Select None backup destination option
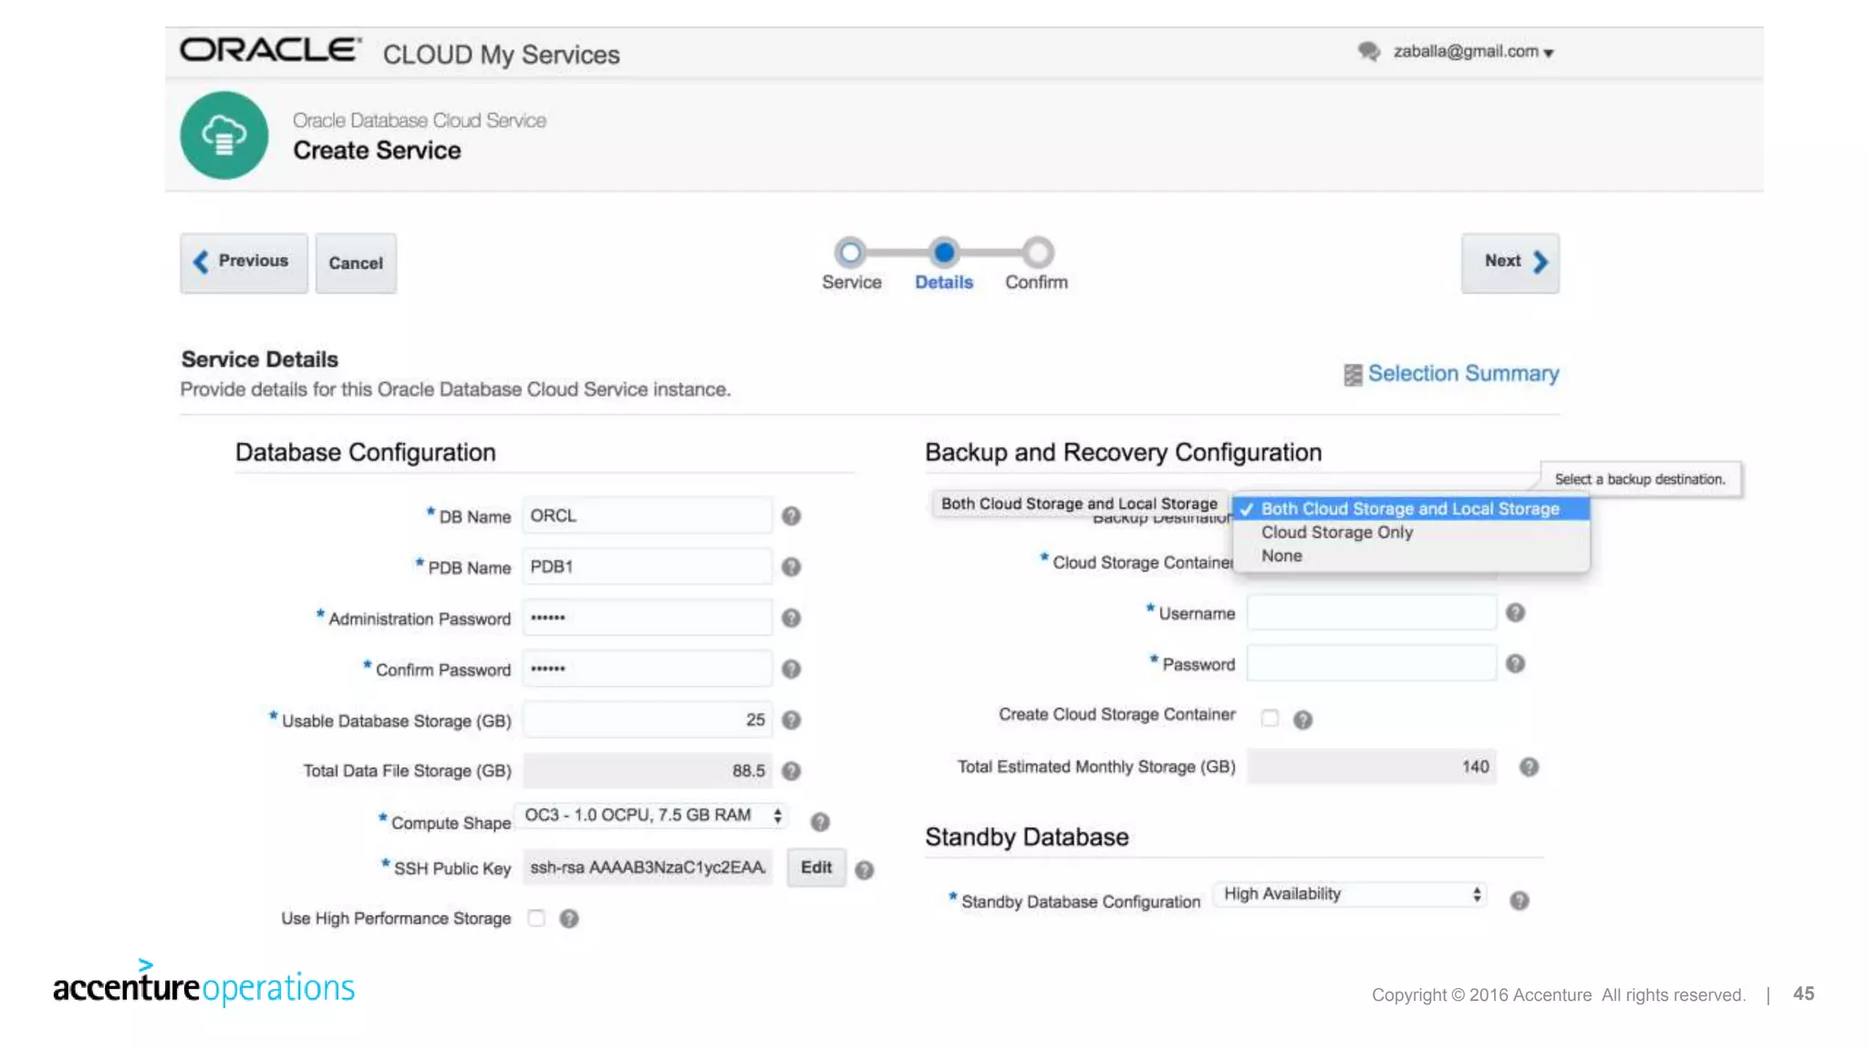This screenshot has height=1051, width=1868. (1282, 557)
